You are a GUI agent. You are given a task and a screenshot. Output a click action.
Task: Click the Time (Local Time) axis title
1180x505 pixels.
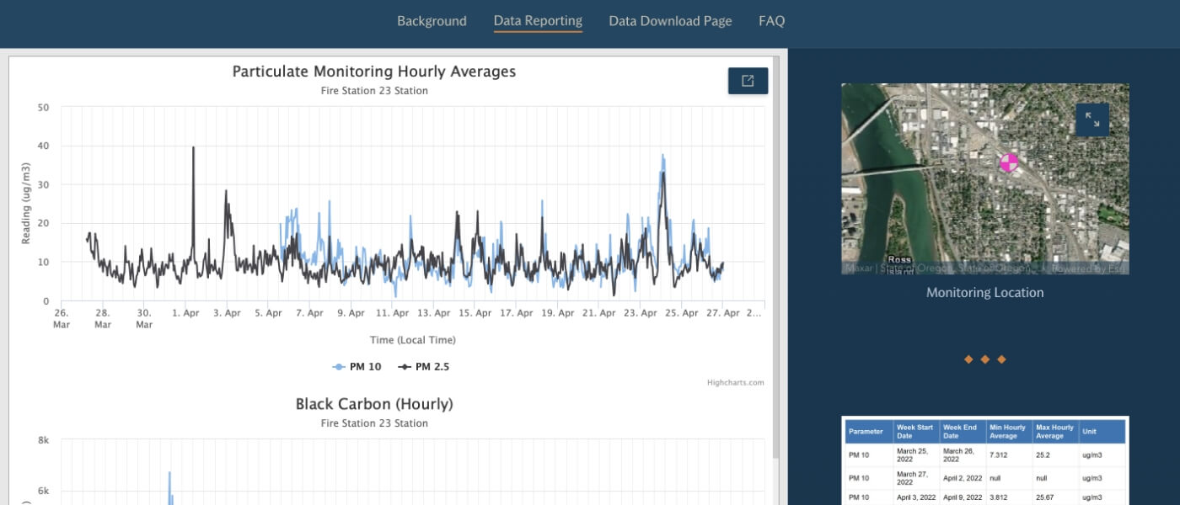coord(413,340)
